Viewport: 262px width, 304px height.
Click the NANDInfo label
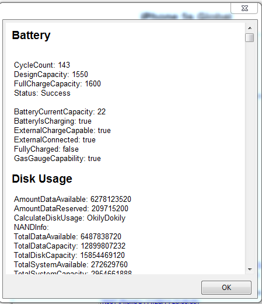[32, 227]
